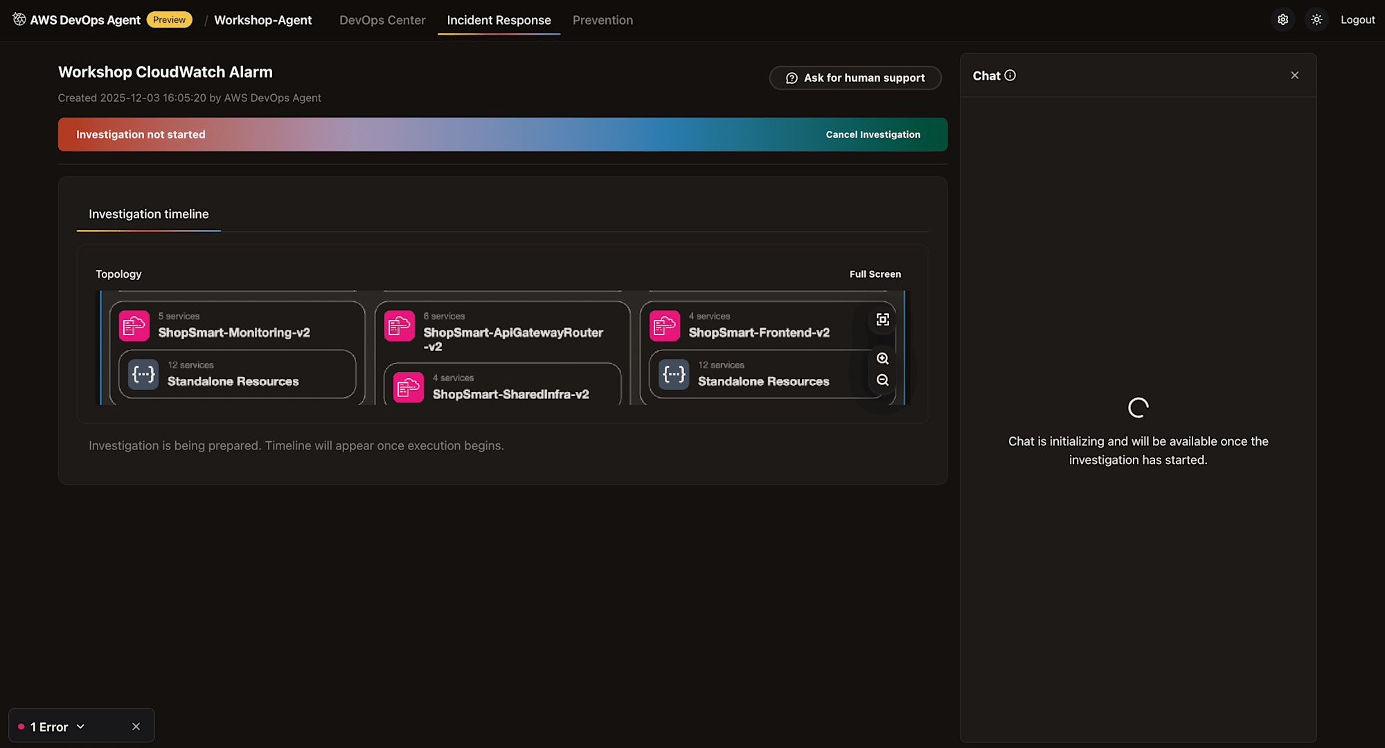The image size is (1385, 748).
Task: Click Cancel Investigation
Action: click(873, 134)
